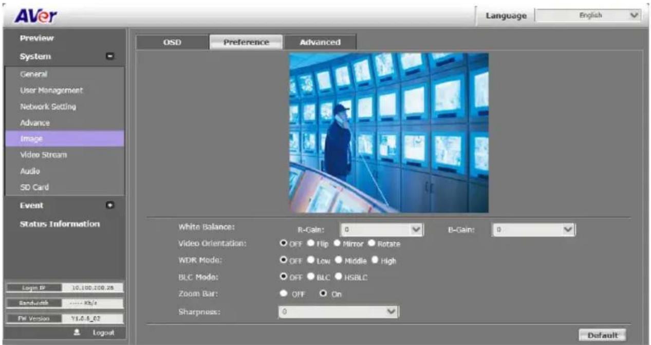The image size is (651, 345).
Task: Switch to the Preference tab
Action: tap(246, 43)
